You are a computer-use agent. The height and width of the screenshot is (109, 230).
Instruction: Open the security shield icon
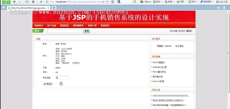coord(112,2)
